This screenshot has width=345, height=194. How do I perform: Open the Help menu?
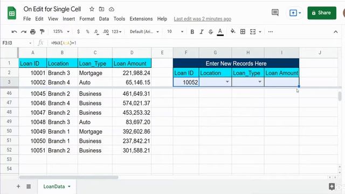coord(162,19)
